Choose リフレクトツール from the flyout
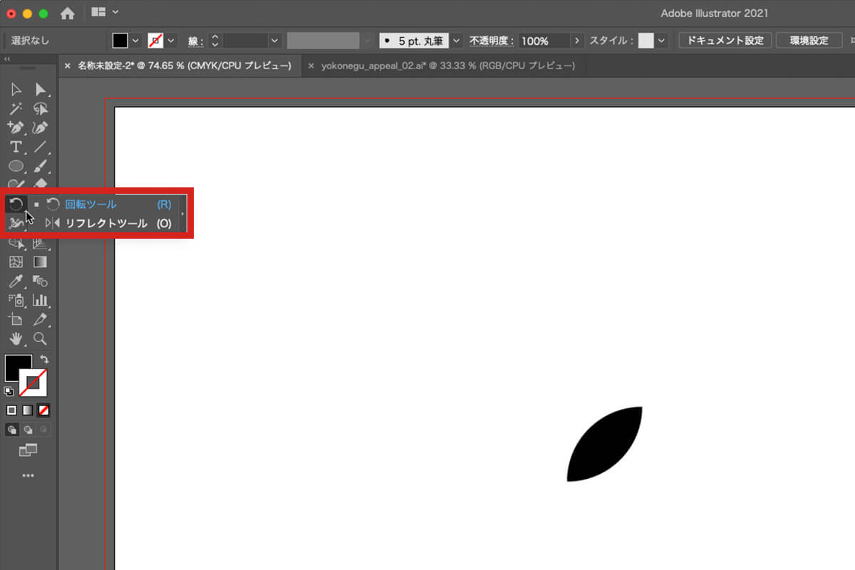The image size is (855, 570). click(x=106, y=223)
